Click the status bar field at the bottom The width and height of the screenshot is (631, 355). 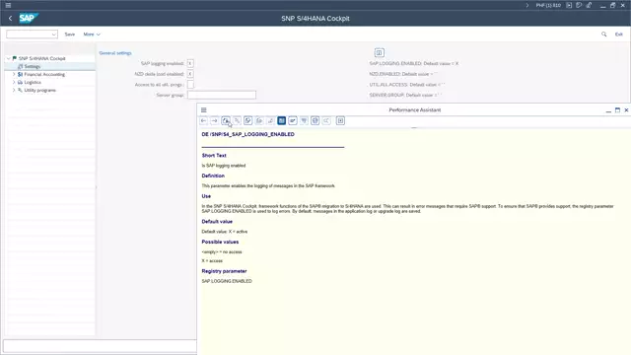tap(100, 346)
